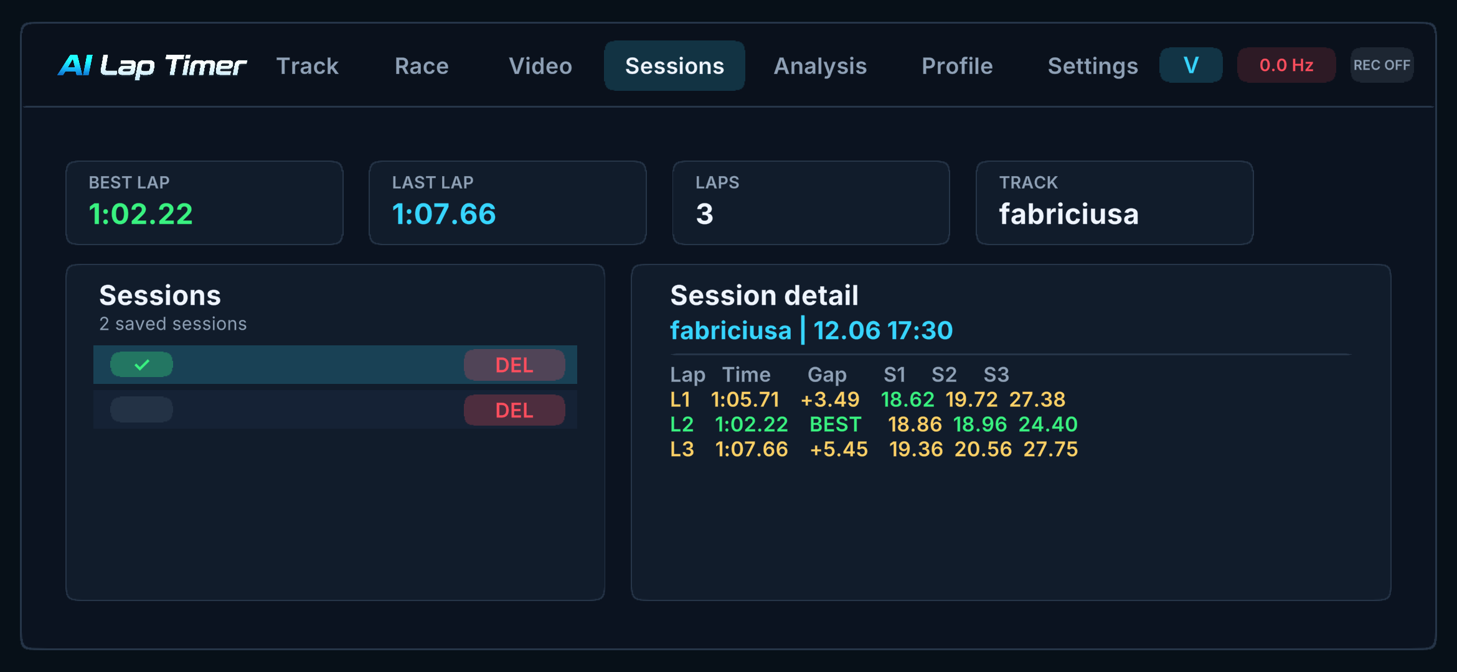Screen dimensions: 1457x672
Task: Click the +3.49 gap value
Action: pos(830,399)
